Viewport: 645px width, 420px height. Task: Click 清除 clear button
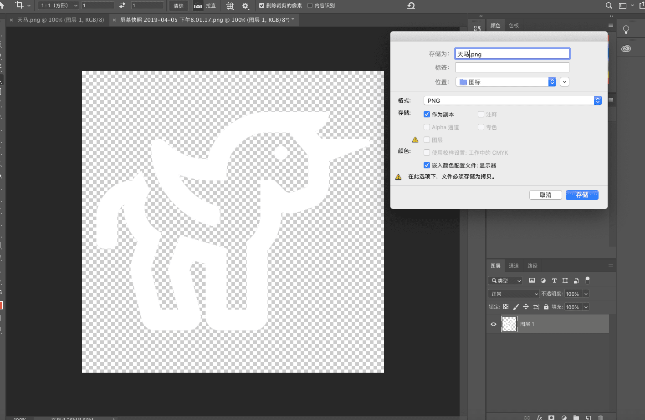click(x=179, y=5)
